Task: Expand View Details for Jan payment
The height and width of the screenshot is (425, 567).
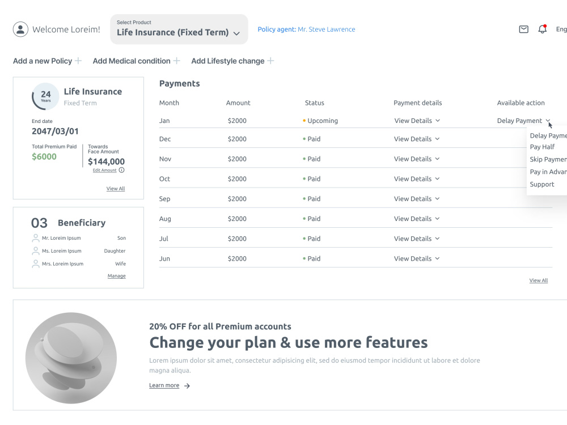Action: tap(417, 121)
